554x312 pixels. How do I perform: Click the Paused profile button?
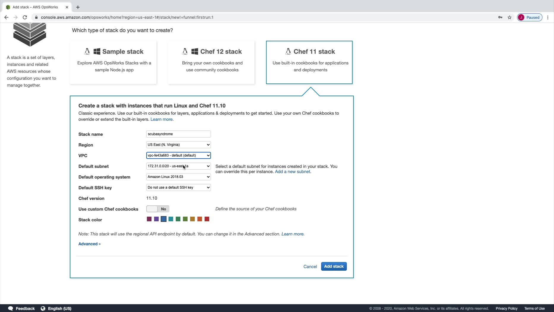tap(530, 17)
